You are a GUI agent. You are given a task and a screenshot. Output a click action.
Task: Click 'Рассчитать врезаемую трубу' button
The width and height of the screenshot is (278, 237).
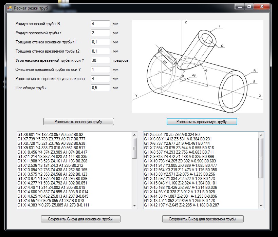click(202, 122)
